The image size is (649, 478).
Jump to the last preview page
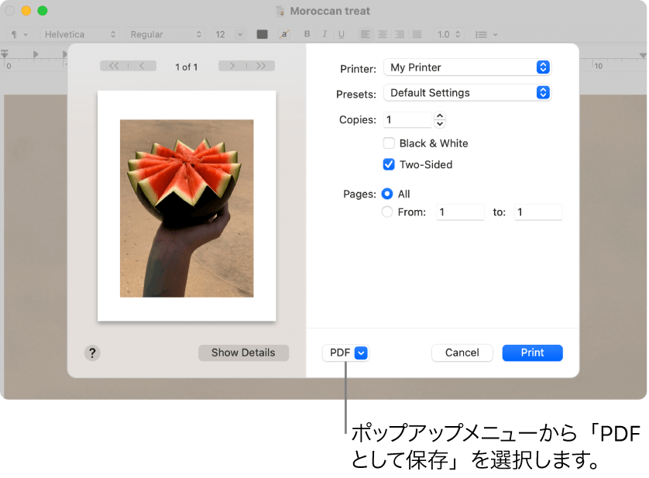[x=260, y=67]
